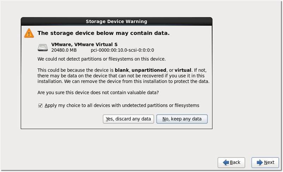Click the bold word 'blank'
This screenshot has width=283, height=172.
122,70
